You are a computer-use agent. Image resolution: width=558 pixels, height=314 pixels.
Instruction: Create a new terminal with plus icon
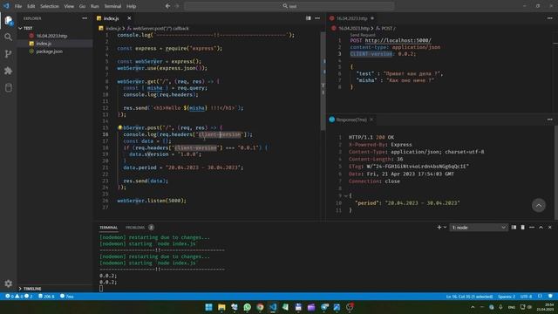[439, 227]
